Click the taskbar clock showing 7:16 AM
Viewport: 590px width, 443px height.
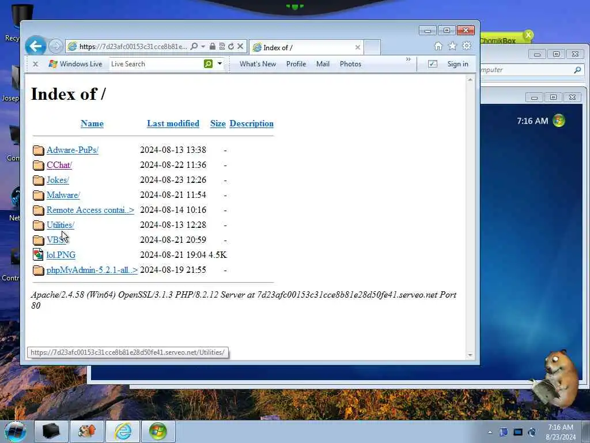coord(561,431)
